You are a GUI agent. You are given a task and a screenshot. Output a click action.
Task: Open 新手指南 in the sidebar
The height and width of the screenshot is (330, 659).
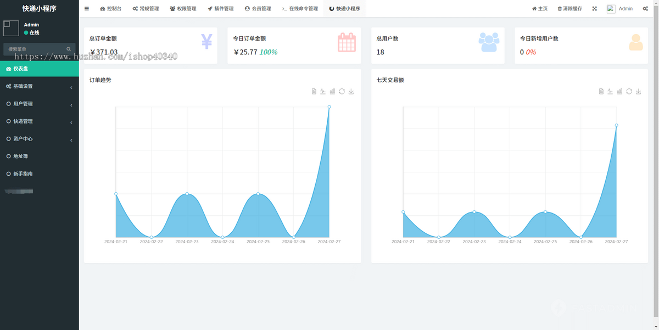(x=40, y=174)
